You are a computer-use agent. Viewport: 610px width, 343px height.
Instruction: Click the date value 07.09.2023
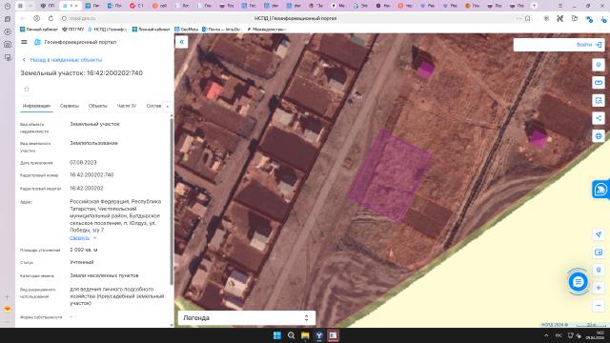point(83,162)
